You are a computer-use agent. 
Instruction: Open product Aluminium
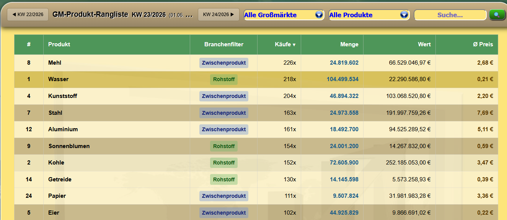point(63,129)
